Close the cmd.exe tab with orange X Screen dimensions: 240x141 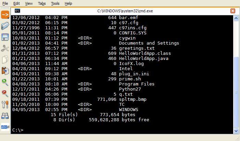click(233, 11)
